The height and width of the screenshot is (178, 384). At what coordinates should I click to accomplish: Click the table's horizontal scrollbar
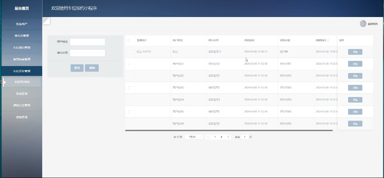229,131
